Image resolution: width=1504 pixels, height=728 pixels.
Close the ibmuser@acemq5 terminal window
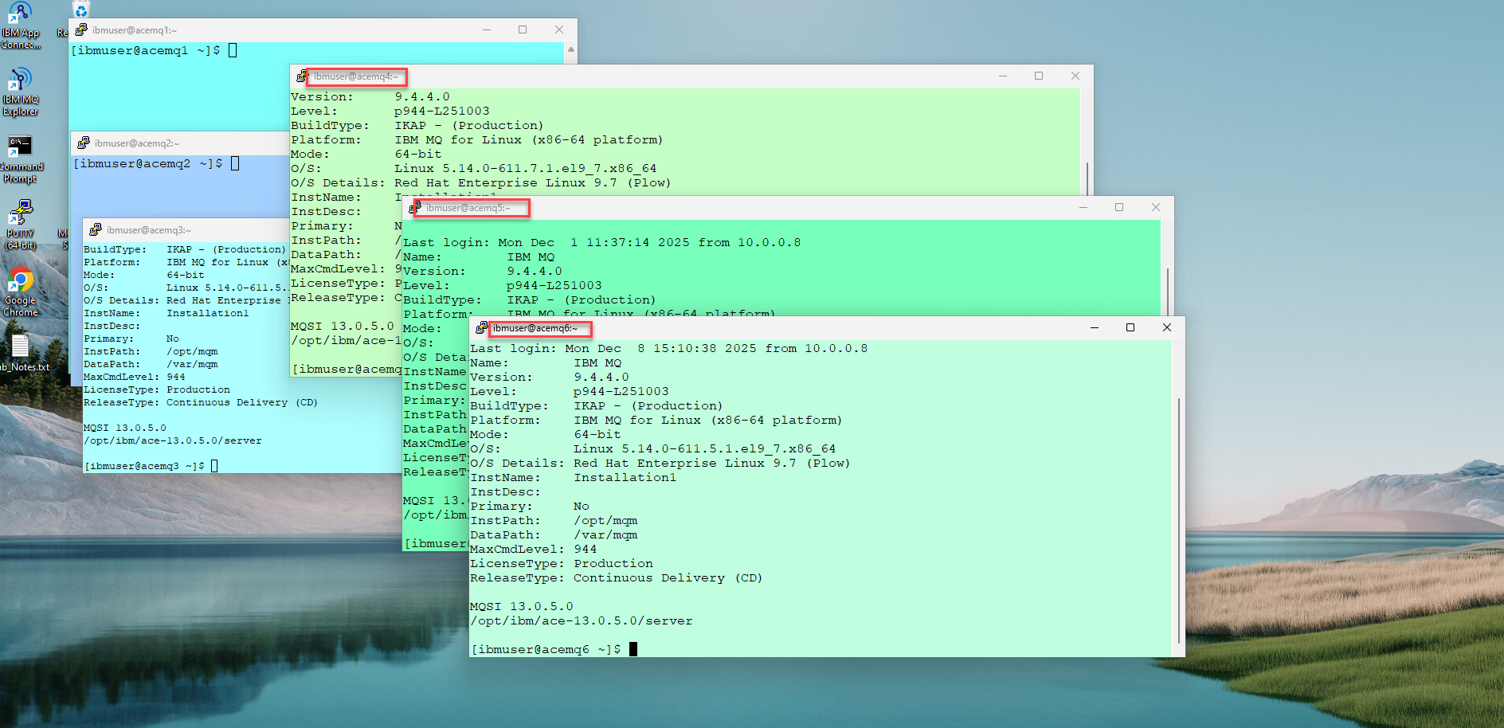[x=1156, y=208]
